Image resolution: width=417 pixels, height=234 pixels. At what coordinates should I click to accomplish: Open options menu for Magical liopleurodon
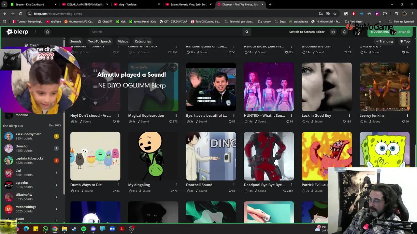176,115
